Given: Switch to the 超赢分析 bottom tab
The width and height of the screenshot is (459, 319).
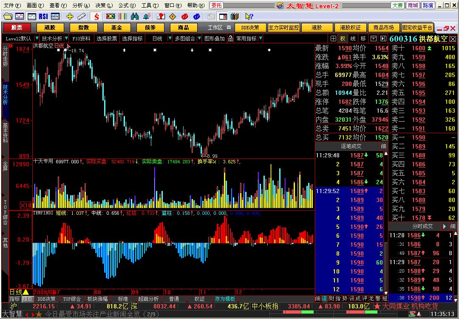Looking at the screenshot, I should pyautogui.click(x=148, y=299).
